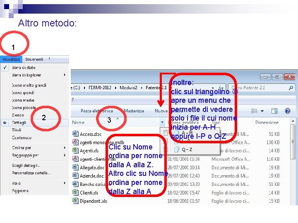Select Contenuto view option
The height and width of the screenshot is (223, 298).
pos(22,138)
